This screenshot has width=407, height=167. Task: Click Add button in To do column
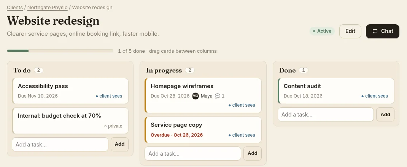click(120, 145)
